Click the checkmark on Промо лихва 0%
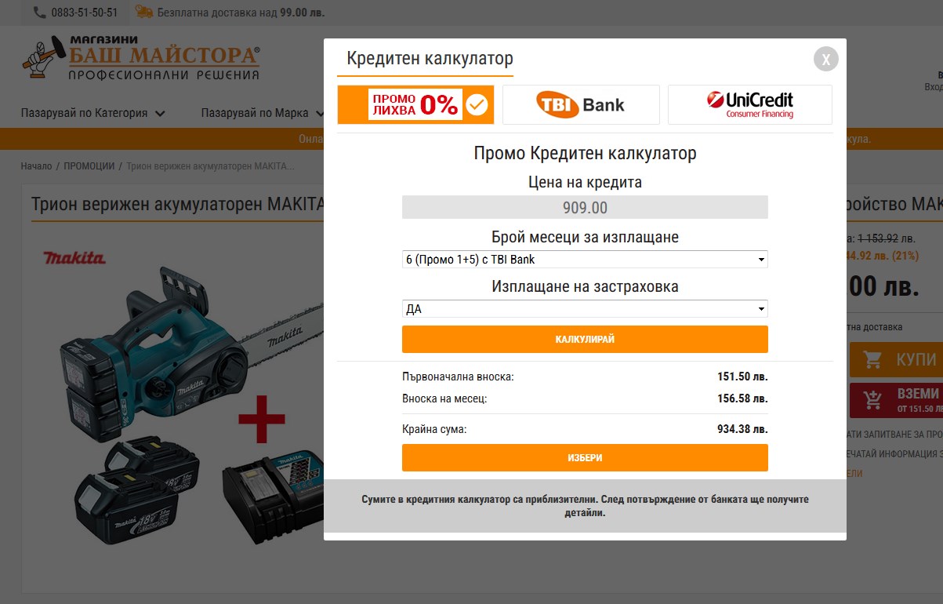This screenshot has width=943, height=604. click(x=477, y=105)
